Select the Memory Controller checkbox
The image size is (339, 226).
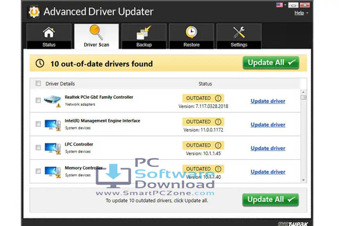[38, 171]
